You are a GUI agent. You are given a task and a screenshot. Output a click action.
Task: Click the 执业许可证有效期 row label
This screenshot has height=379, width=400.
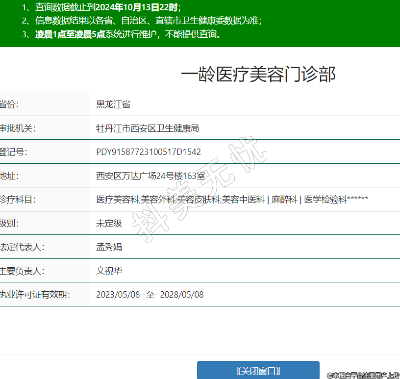click(35, 295)
